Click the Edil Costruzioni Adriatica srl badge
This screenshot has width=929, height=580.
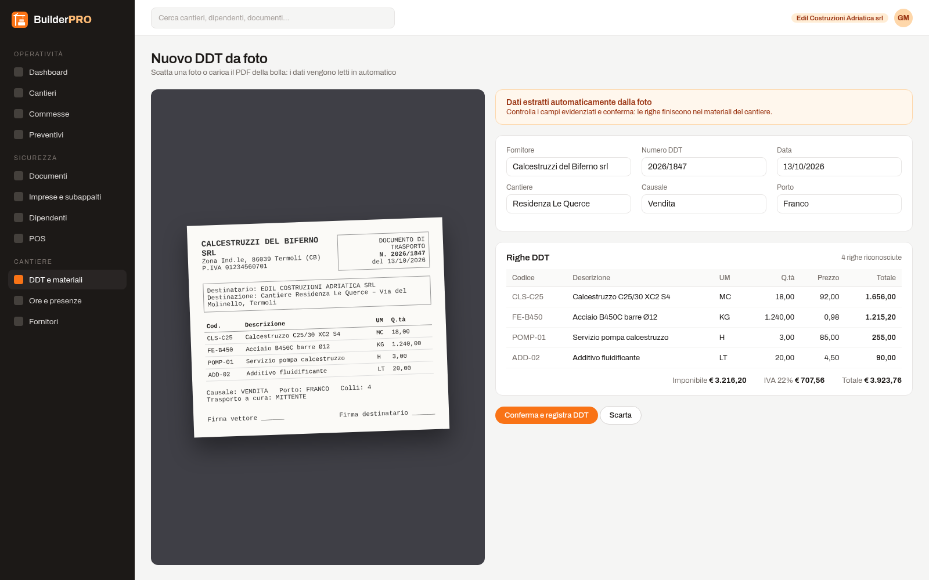[840, 18]
